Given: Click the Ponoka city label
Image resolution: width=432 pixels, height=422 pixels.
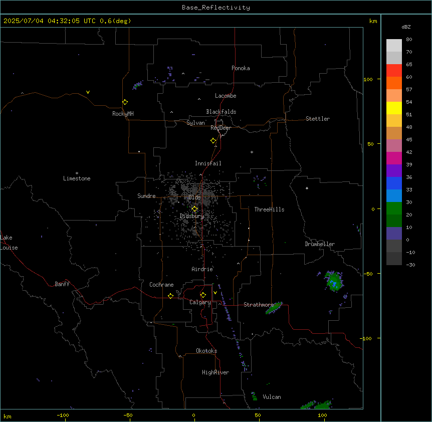Looking at the screenshot, I should point(241,68).
